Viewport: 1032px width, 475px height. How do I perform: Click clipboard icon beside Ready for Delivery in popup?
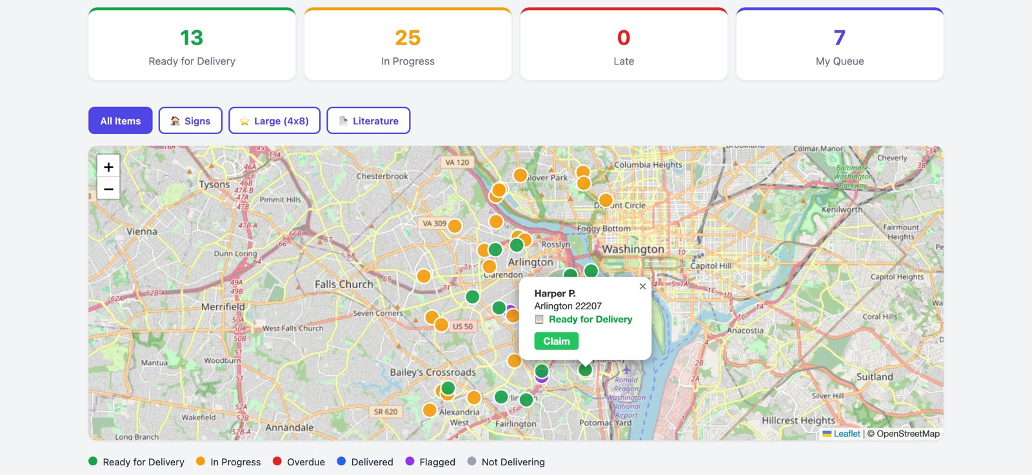coord(539,319)
